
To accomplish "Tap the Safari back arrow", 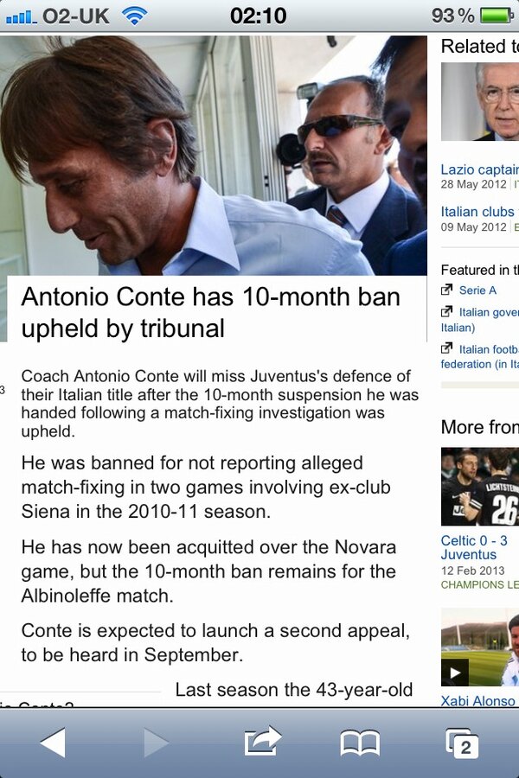I will pyautogui.click(x=53, y=743).
